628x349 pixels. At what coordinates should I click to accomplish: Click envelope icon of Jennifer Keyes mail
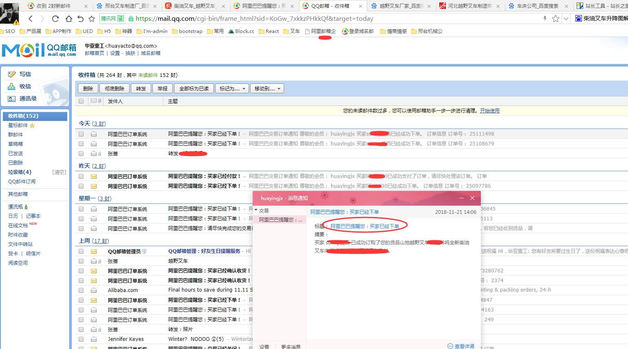pyautogui.click(x=94, y=339)
